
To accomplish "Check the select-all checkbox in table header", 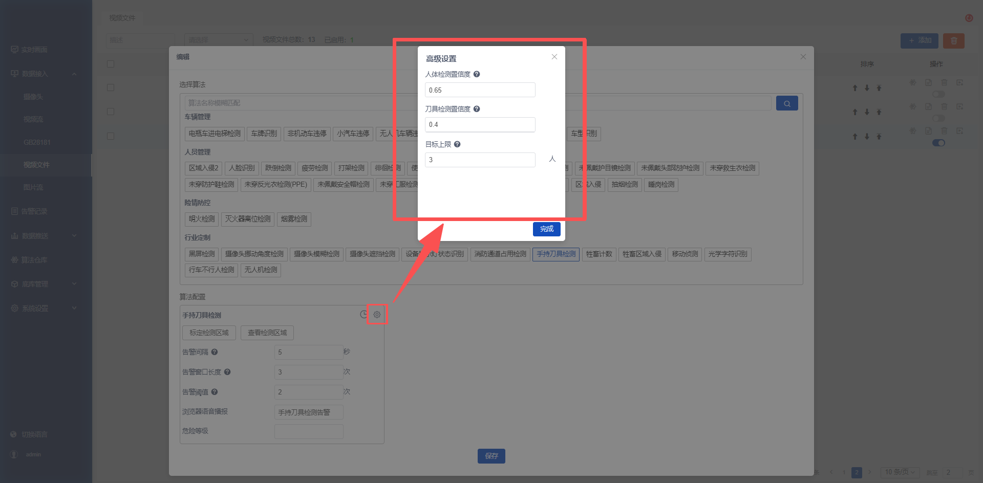I will click(x=111, y=64).
